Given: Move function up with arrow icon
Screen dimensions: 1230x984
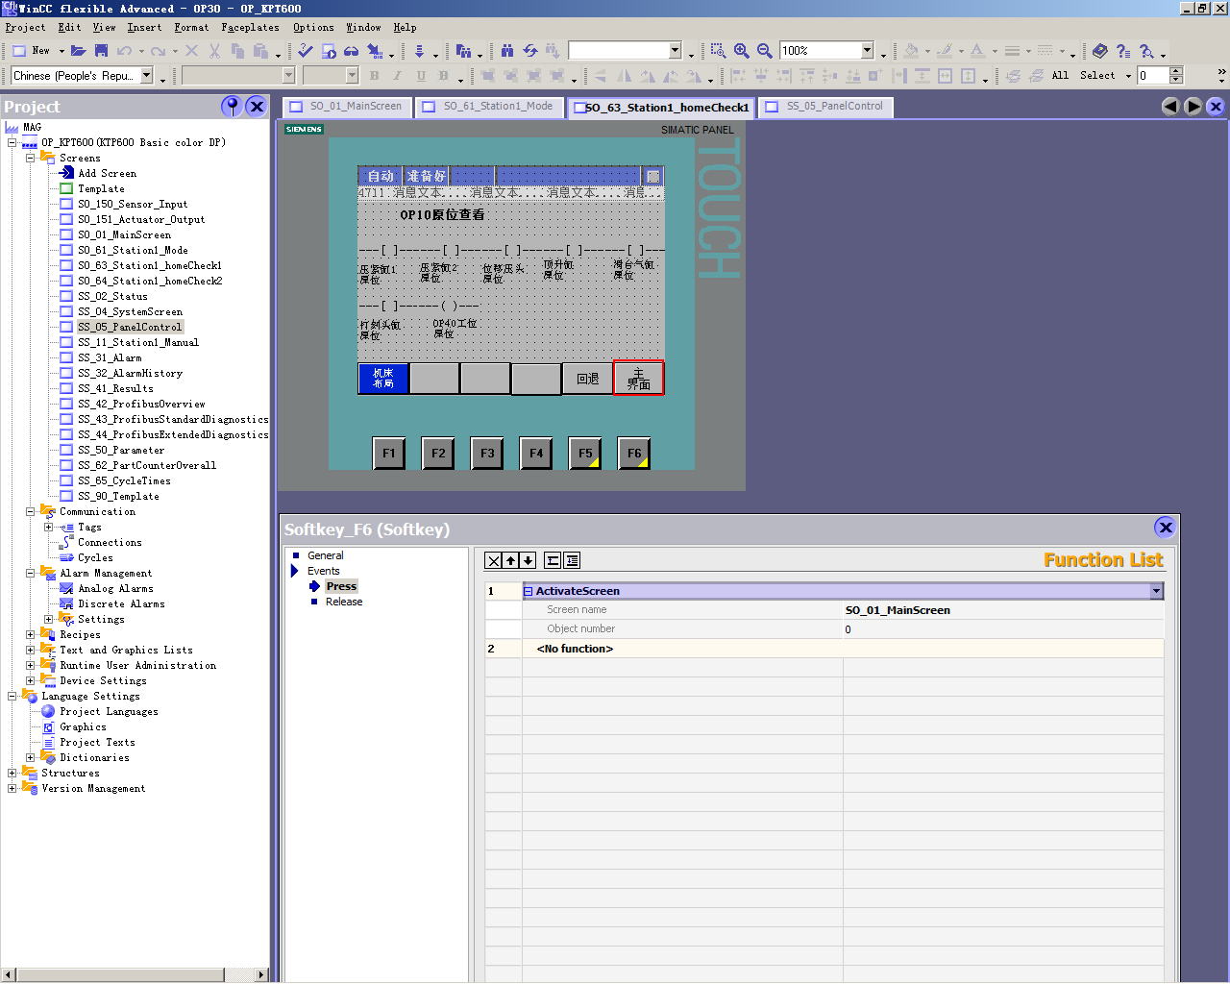Looking at the screenshot, I should [511, 561].
